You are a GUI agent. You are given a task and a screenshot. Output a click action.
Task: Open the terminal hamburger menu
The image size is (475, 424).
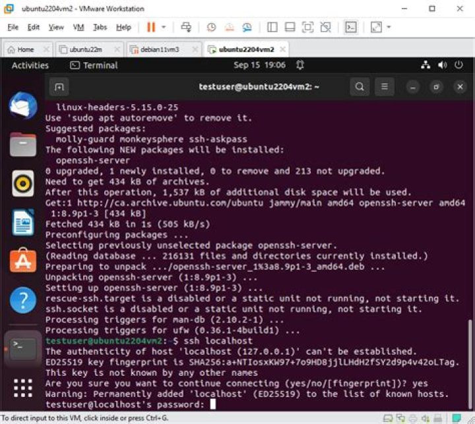point(385,87)
